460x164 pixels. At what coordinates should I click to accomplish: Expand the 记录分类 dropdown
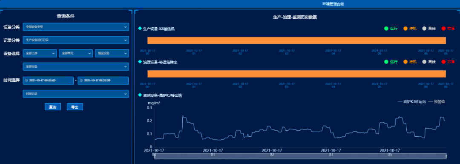(76, 40)
